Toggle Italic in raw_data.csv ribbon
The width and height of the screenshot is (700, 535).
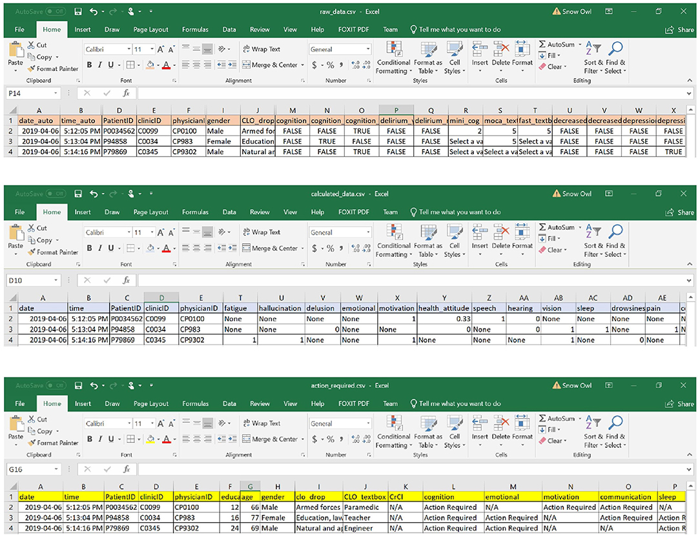tap(100, 65)
